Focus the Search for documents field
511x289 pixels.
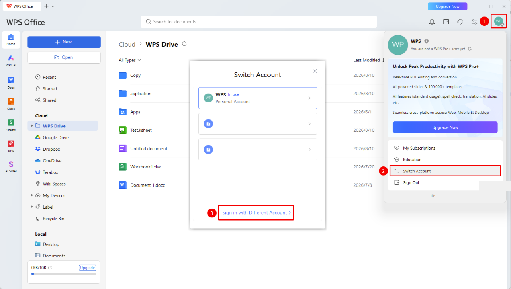point(259,22)
